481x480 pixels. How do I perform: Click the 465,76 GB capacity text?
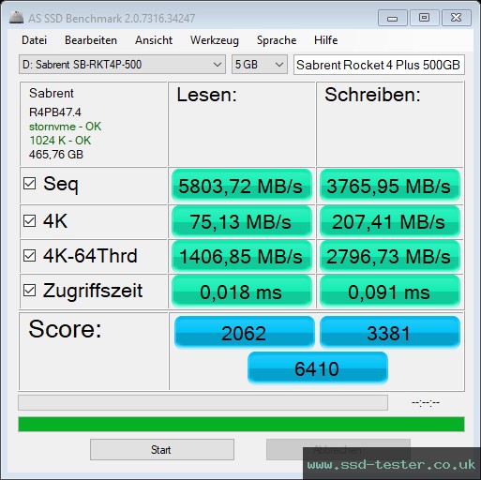pyautogui.click(x=56, y=155)
